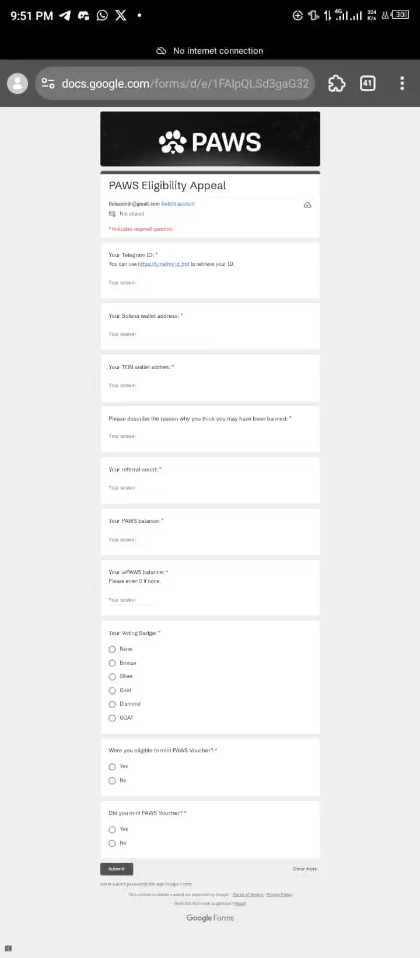Tap the report feedback icon at bottom left
The height and width of the screenshot is (958, 420).
(x=8, y=948)
